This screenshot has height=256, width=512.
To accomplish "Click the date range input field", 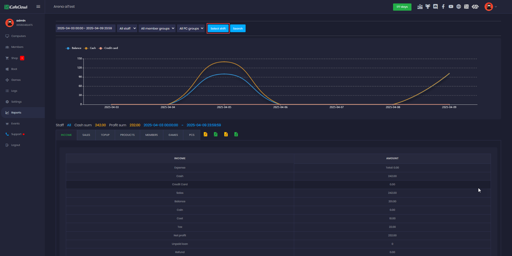I will [x=85, y=28].
